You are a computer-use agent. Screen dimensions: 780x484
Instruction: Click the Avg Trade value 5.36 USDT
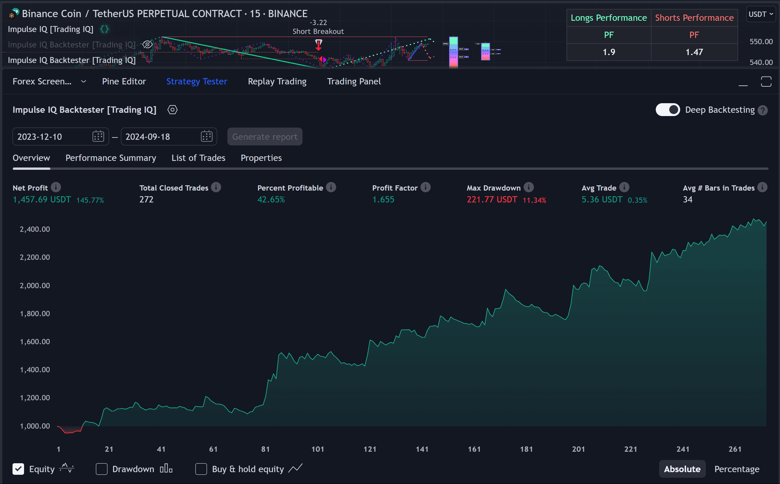[x=602, y=199]
